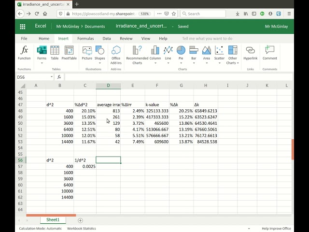Reload the browser page
Image resolution: width=309 pixels, height=232 pixels.
click(x=37, y=14)
